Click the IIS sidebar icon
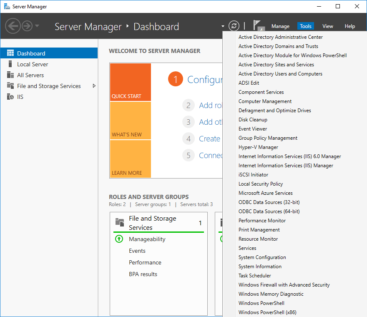The height and width of the screenshot is (317, 367). (x=10, y=97)
